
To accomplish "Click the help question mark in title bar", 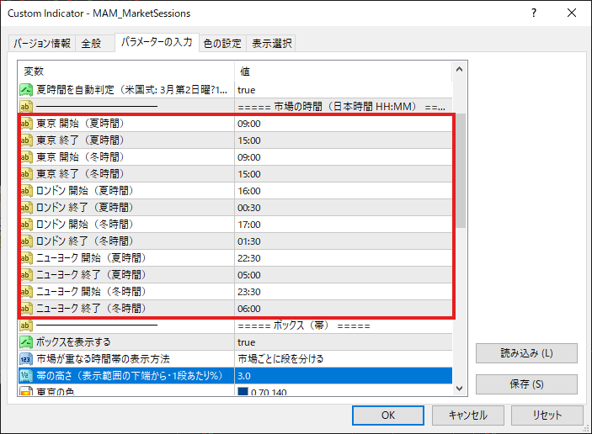I will tap(534, 13).
